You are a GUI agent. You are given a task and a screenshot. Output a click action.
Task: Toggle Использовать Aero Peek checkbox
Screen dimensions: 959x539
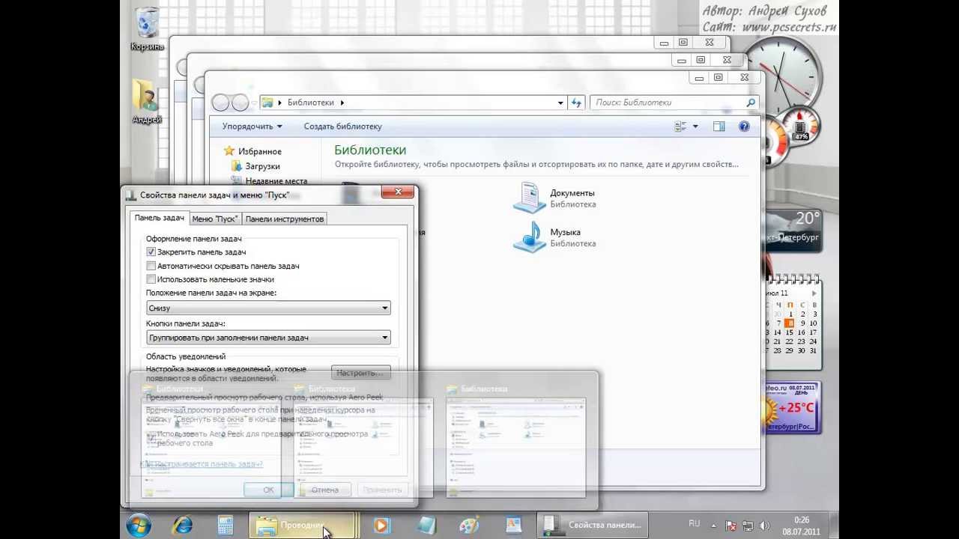click(x=151, y=437)
